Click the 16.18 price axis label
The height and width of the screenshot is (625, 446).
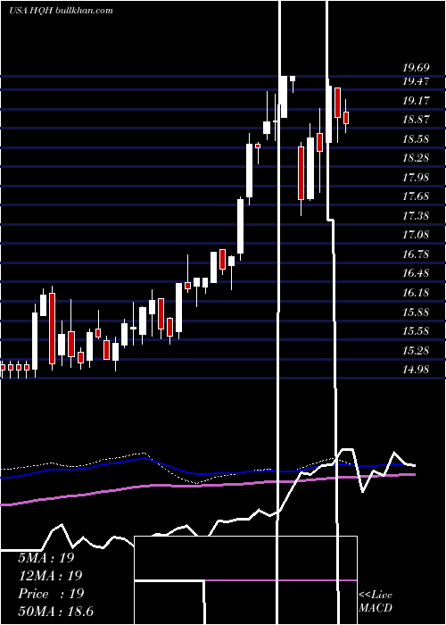(x=417, y=293)
